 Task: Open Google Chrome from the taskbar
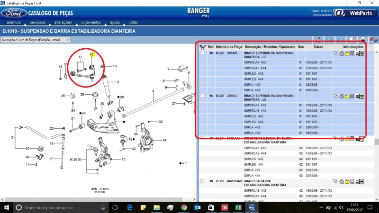pos(184,207)
